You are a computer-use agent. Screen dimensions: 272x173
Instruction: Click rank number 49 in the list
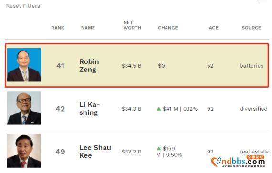coord(60,152)
